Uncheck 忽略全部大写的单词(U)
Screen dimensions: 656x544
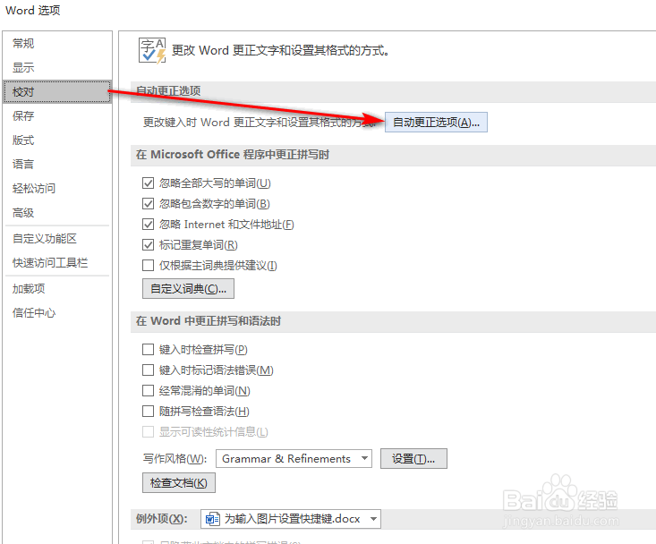click(148, 183)
